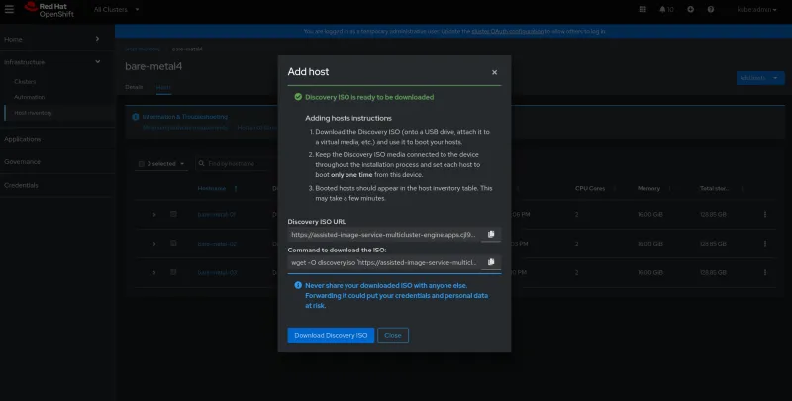This screenshot has width=792, height=401.
Task: Copy the wget download command
Action: 491,262
